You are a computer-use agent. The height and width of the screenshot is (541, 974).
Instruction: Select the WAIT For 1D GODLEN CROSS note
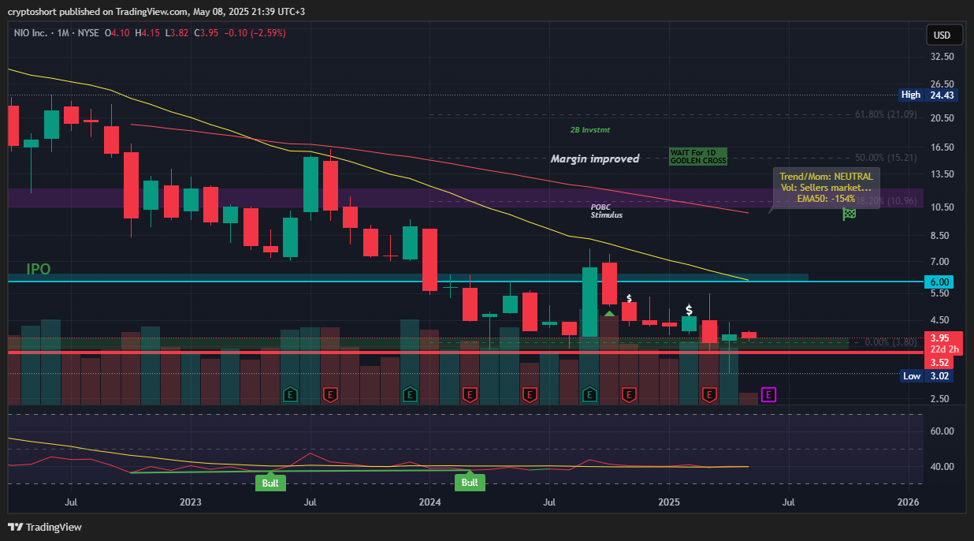coord(697,156)
